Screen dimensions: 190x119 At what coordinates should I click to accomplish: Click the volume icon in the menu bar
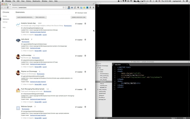click(156, 1)
